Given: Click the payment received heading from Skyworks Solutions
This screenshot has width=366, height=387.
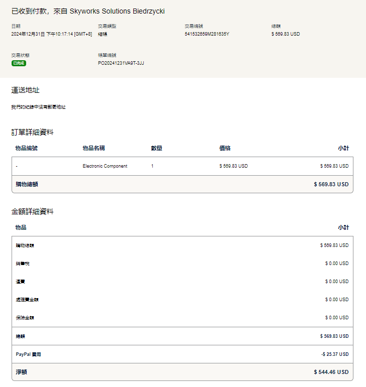Looking at the screenshot, I should tap(88, 11).
